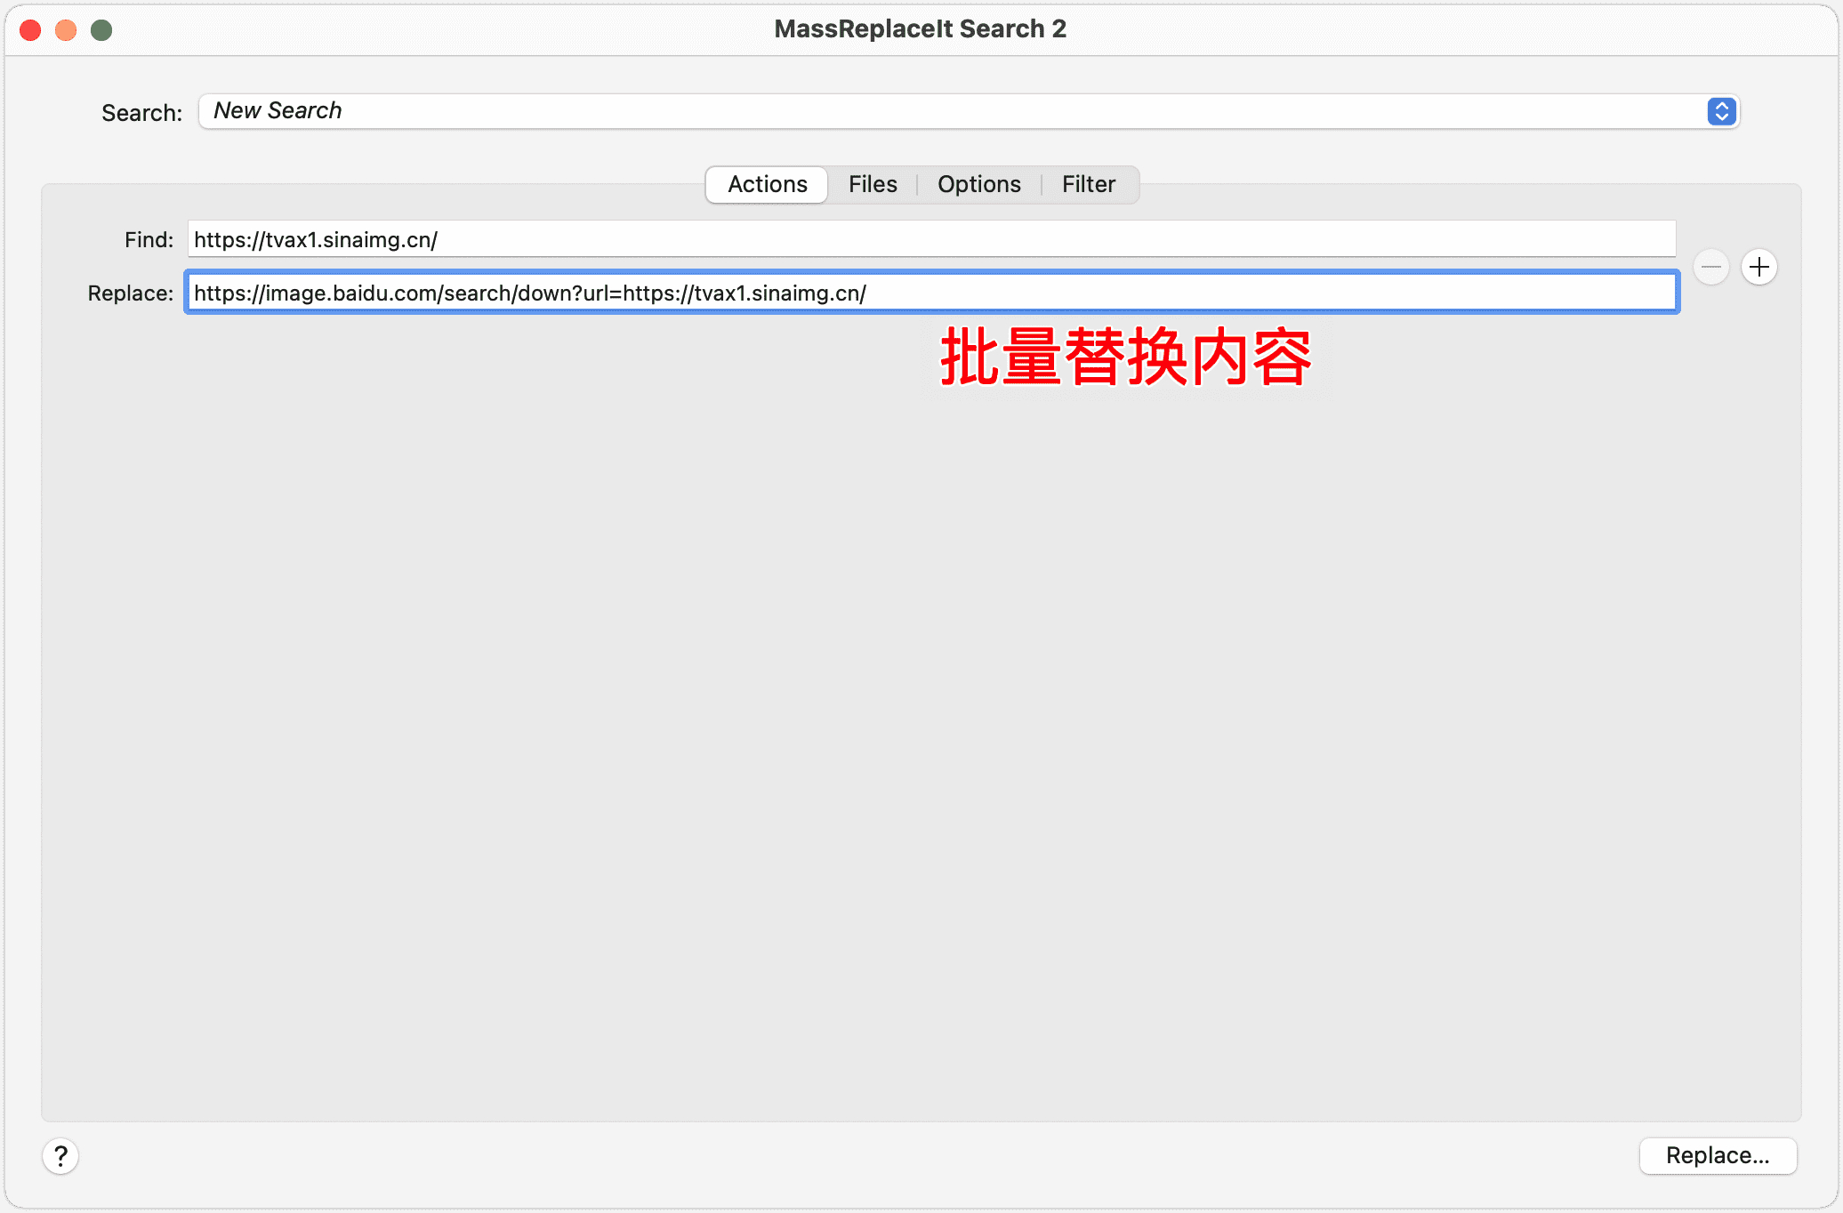Show the Filter tab
The width and height of the screenshot is (1843, 1213).
point(1088,184)
